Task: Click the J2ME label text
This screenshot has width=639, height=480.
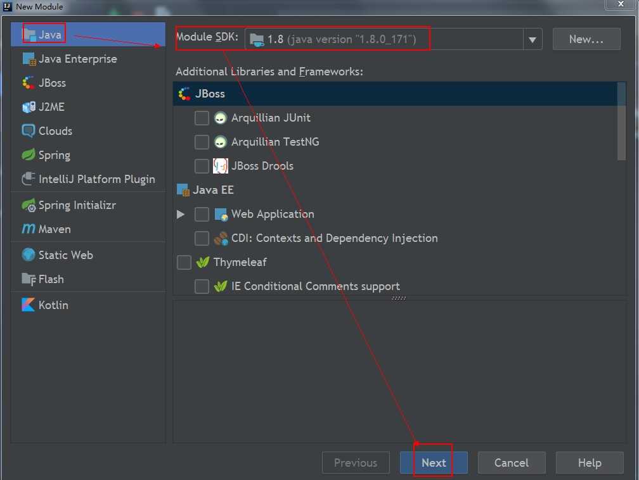Action: (51, 107)
